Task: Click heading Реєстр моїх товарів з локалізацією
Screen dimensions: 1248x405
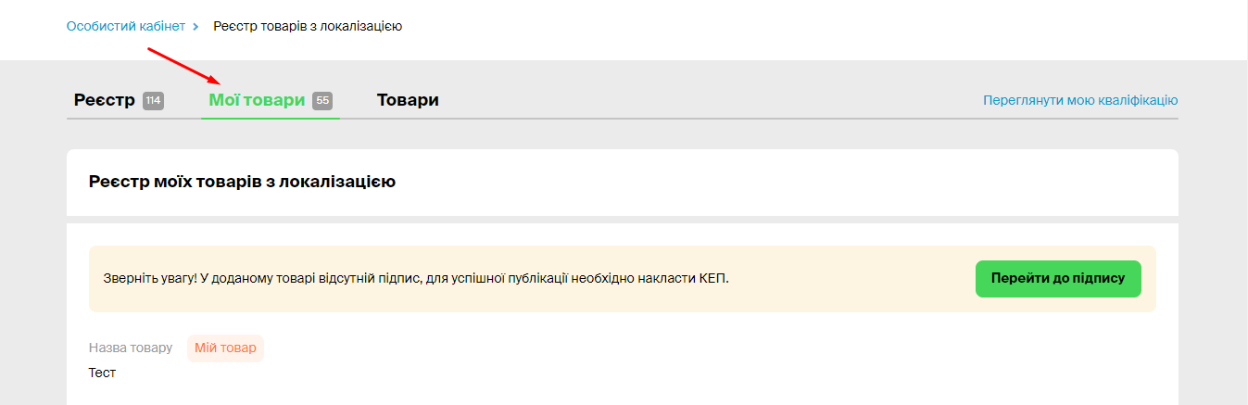Action: pyautogui.click(x=242, y=182)
